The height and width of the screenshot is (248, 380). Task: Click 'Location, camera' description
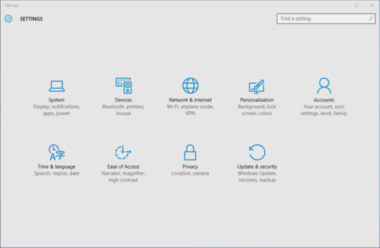pos(190,173)
